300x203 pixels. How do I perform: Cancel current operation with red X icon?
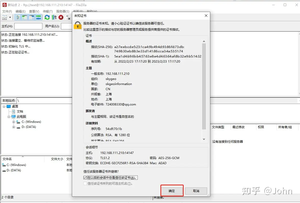pyautogui.click(x=61, y=17)
